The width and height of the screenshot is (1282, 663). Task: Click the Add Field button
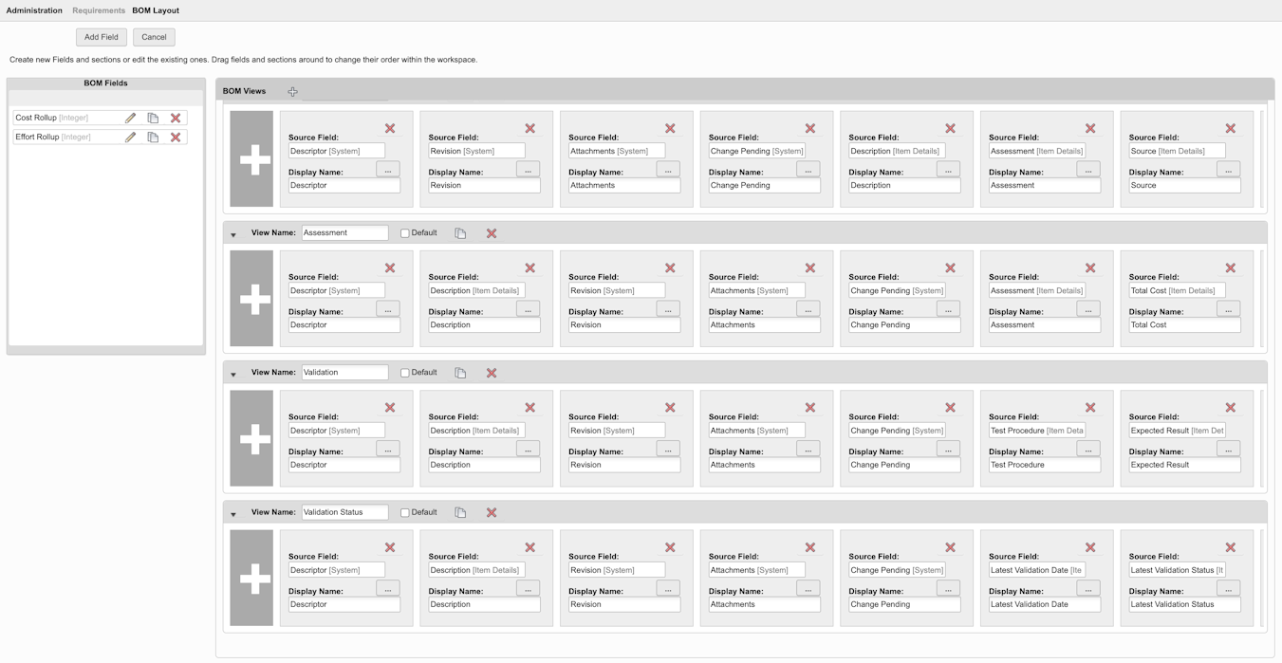pyautogui.click(x=102, y=37)
